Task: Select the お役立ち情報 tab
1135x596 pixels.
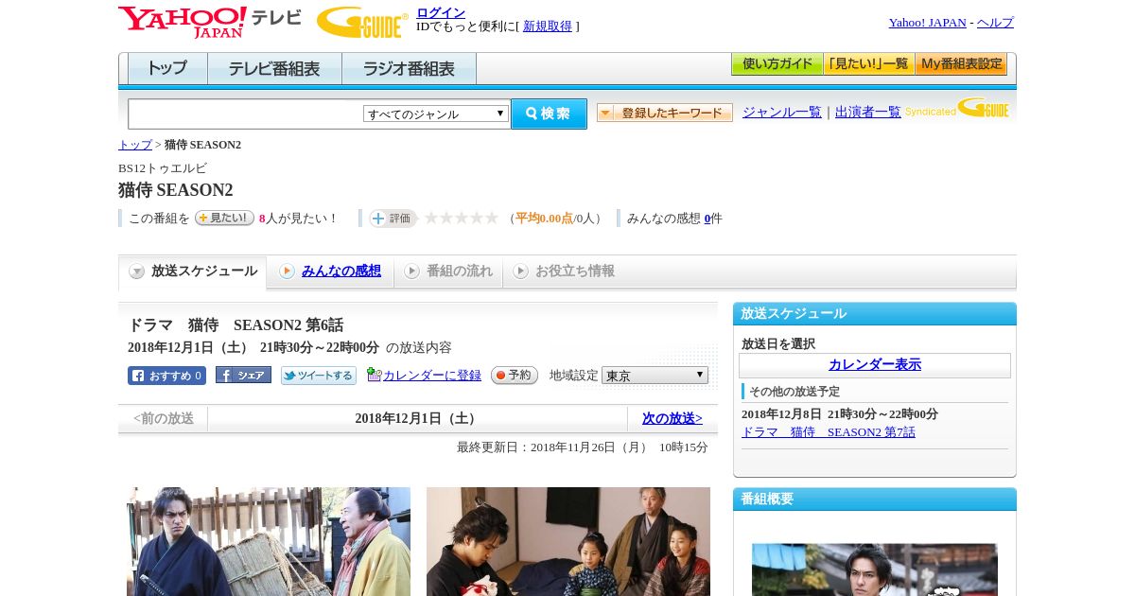Action: (564, 271)
